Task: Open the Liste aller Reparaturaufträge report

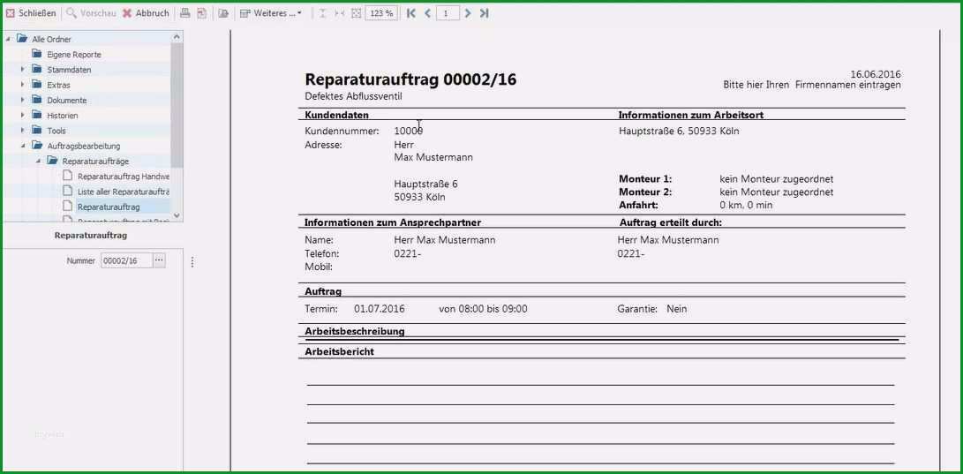Action: pos(123,192)
